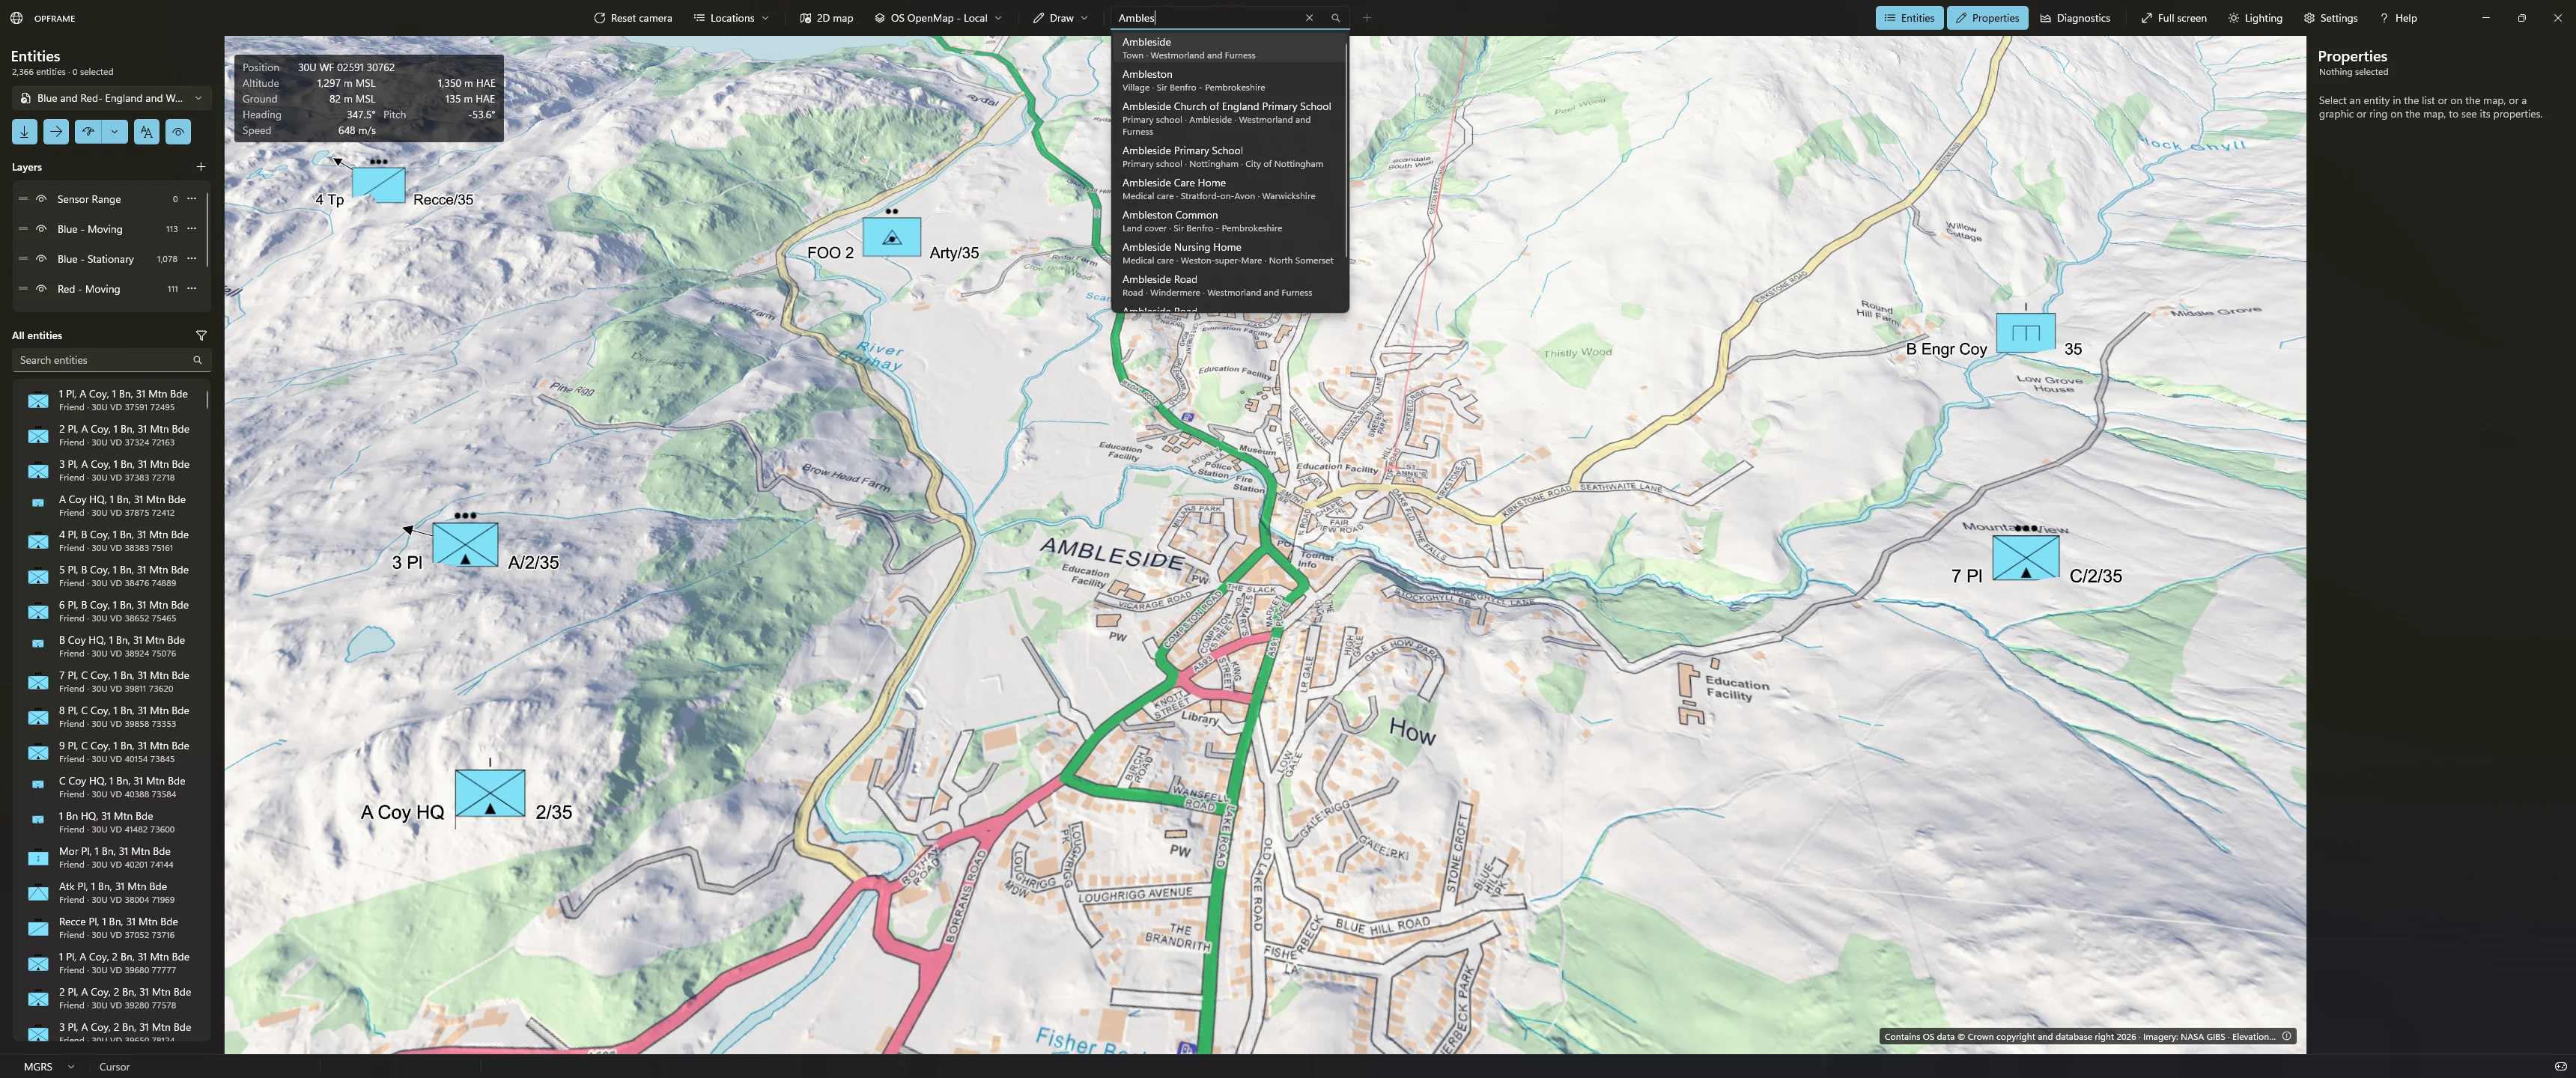Click the right-arrow button in Entities toolbar
2576x1078 pixels.
pyautogui.click(x=56, y=131)
